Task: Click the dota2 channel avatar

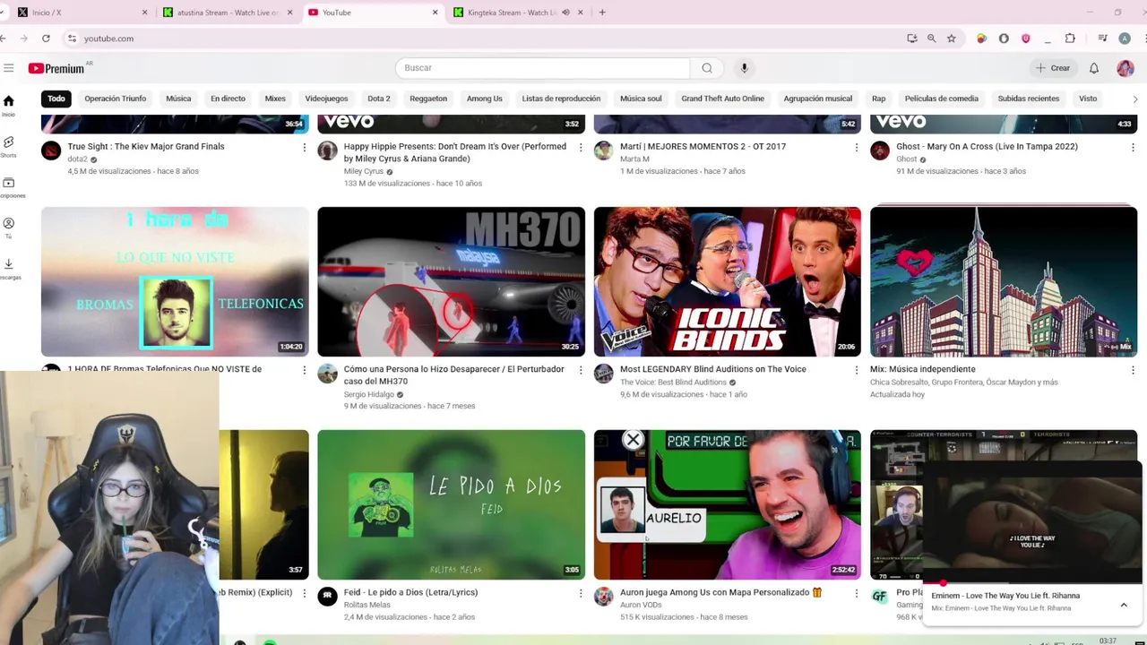Action: [x=51, y=150]
